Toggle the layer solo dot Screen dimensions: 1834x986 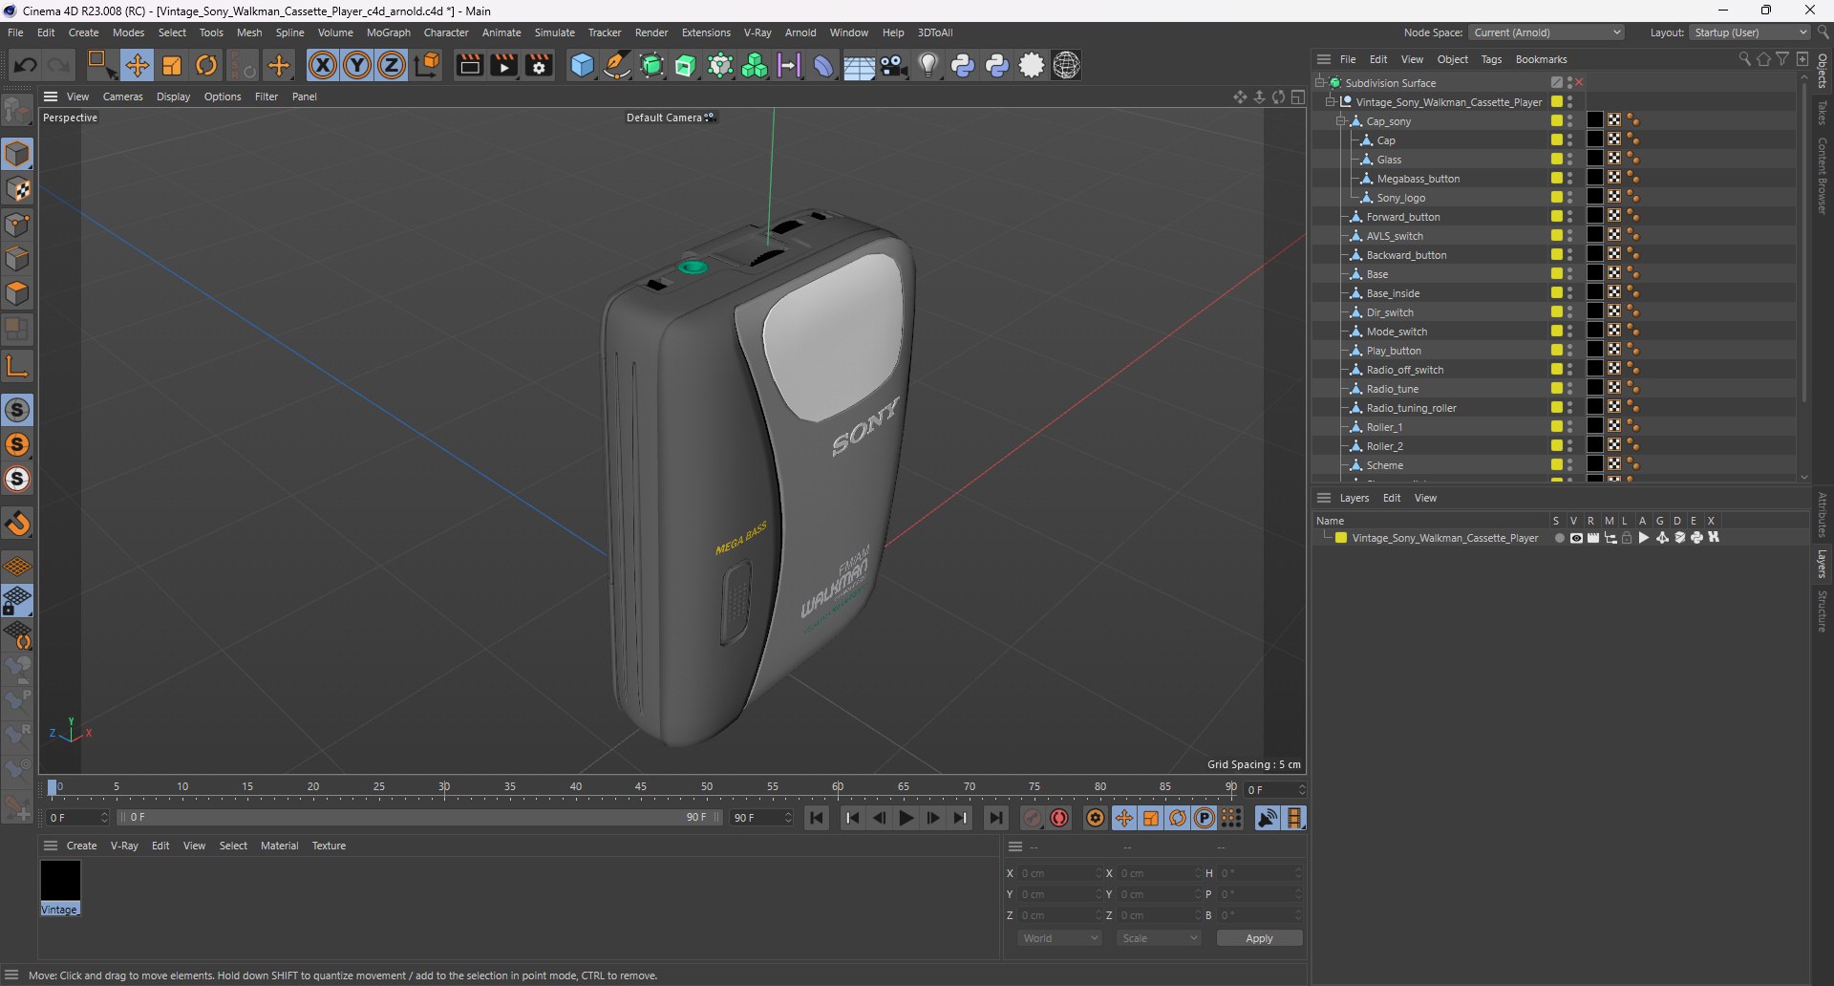1559,538
